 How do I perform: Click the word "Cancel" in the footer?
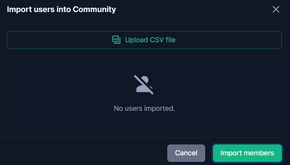click(186, 153)
